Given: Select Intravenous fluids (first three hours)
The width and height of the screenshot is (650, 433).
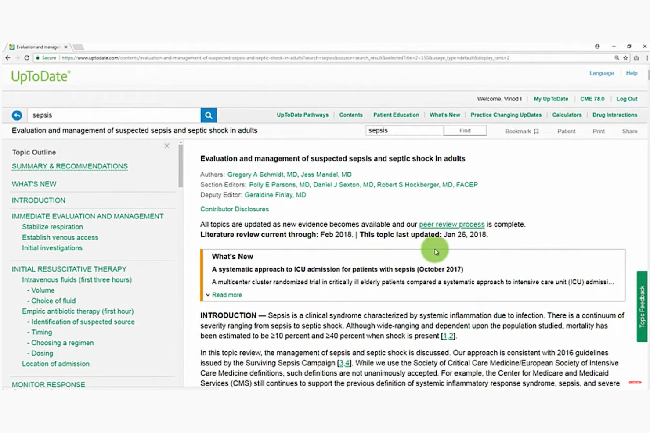Looking at the screenshot, I should pos(77,279).
